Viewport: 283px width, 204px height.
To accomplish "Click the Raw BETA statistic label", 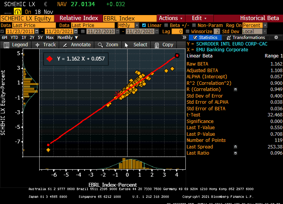I will [197, 64].
